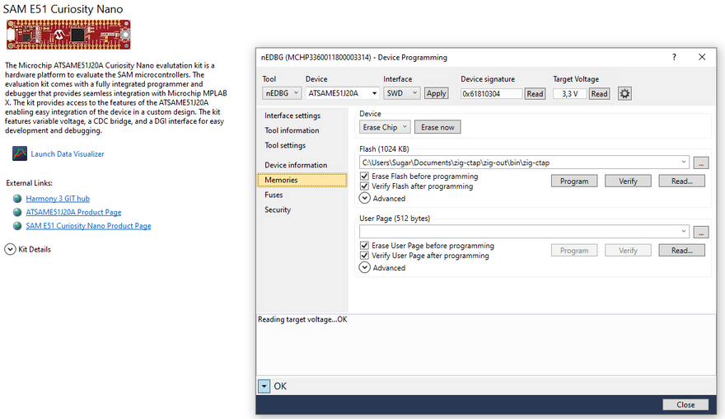
Task: Browse for Flash file with ellipsis button
Action: click(700, 162)
